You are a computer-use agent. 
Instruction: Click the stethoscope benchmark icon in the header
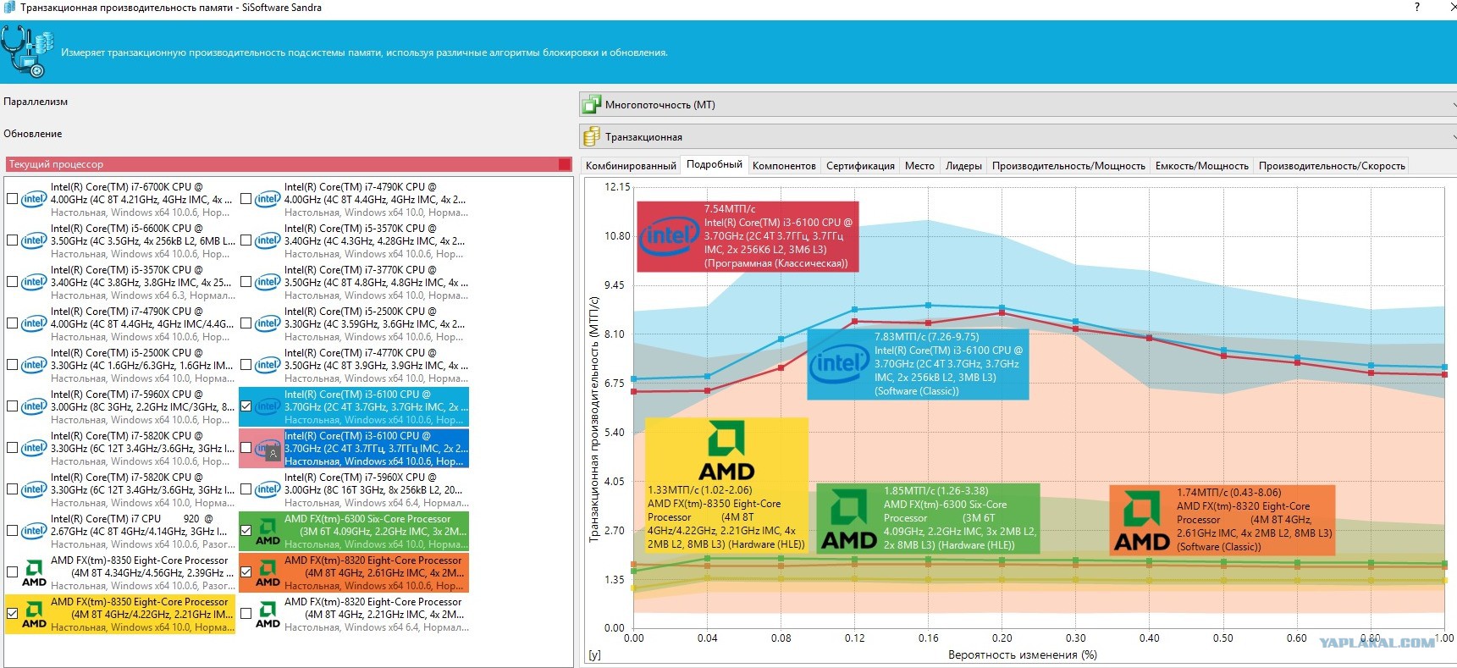27,52
